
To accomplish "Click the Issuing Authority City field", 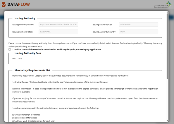I will (138, 25).
